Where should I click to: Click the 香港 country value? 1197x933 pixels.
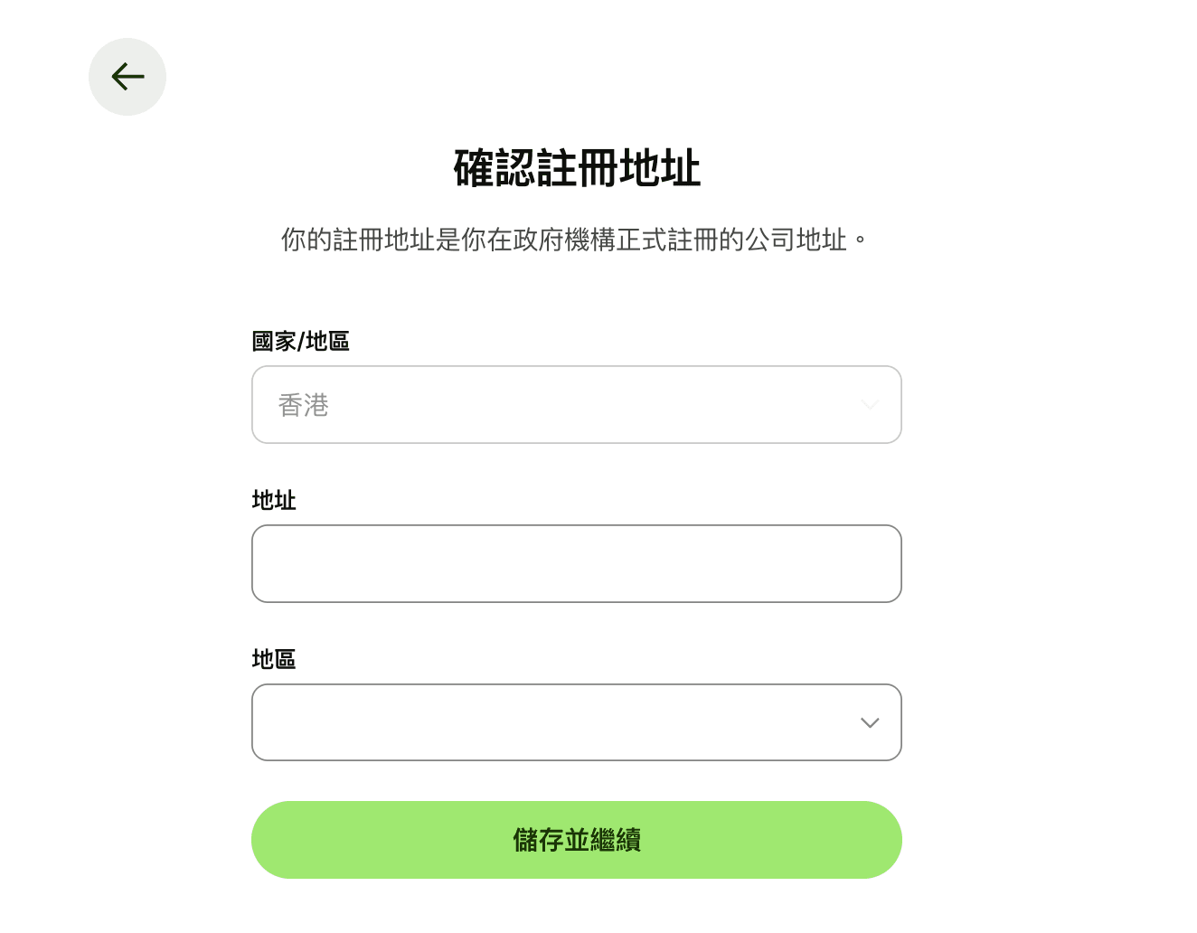[x=304, y=405]
